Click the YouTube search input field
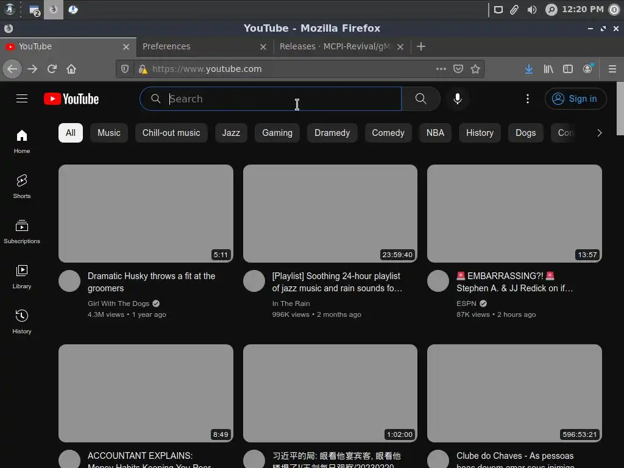This screenshot has height=468, width=624. click(x=271, y=99)
